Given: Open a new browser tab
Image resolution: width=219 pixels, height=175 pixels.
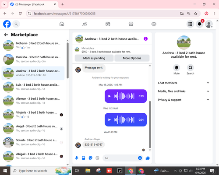Looking at the screenshot, I should (x=63, y=4).
